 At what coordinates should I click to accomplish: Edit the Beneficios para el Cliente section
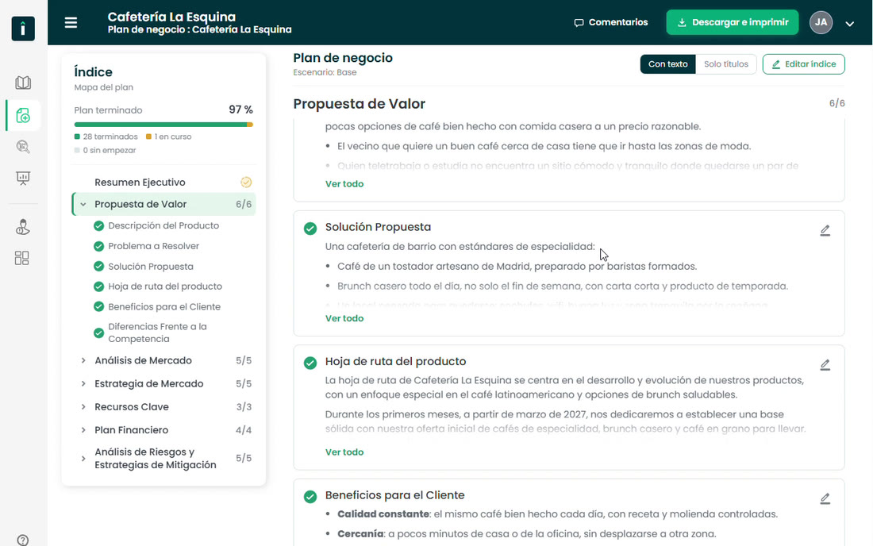coord(825,498)
